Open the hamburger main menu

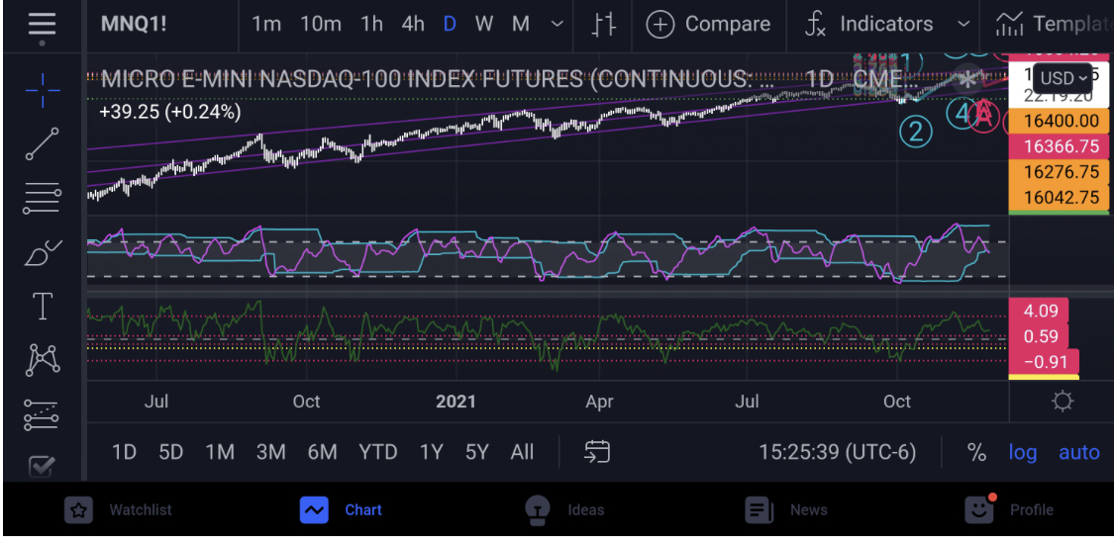pos(42,25)
